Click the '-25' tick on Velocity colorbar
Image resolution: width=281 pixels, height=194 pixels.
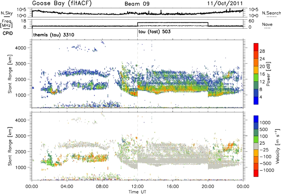click(x=264, y=150)
